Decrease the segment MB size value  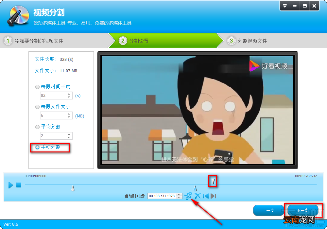click(69, 117)
